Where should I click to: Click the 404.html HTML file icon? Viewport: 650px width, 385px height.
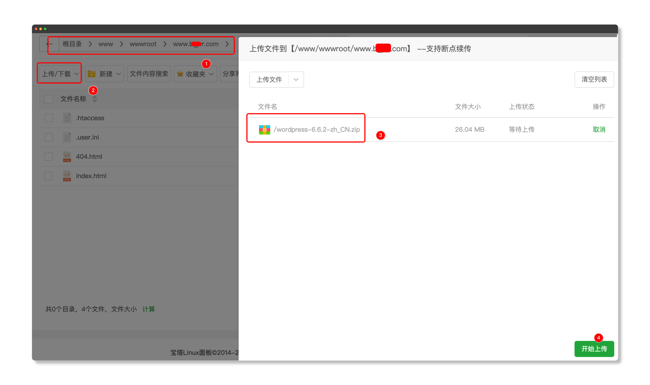(67, 156)
